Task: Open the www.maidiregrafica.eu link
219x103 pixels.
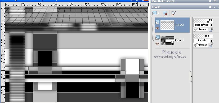Action: [170, 57]
